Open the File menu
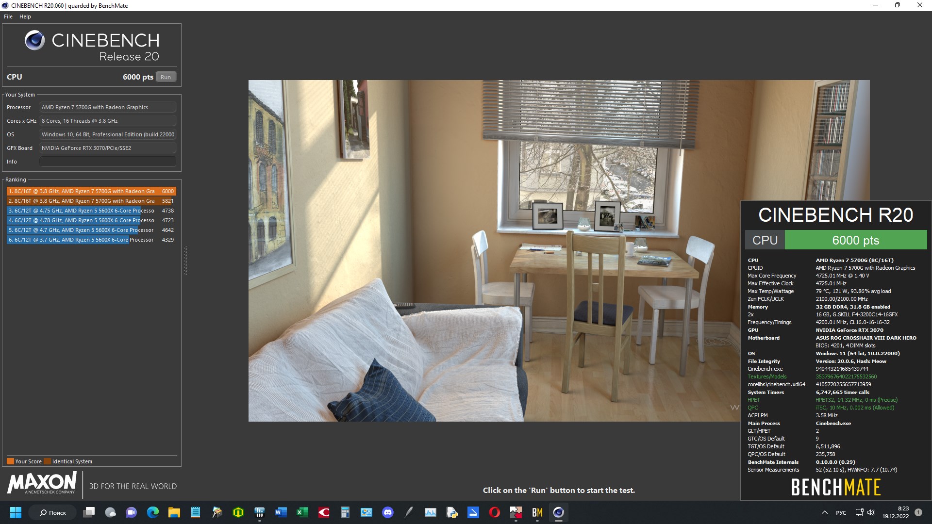 pyautogui.click(x=8, y=16)
